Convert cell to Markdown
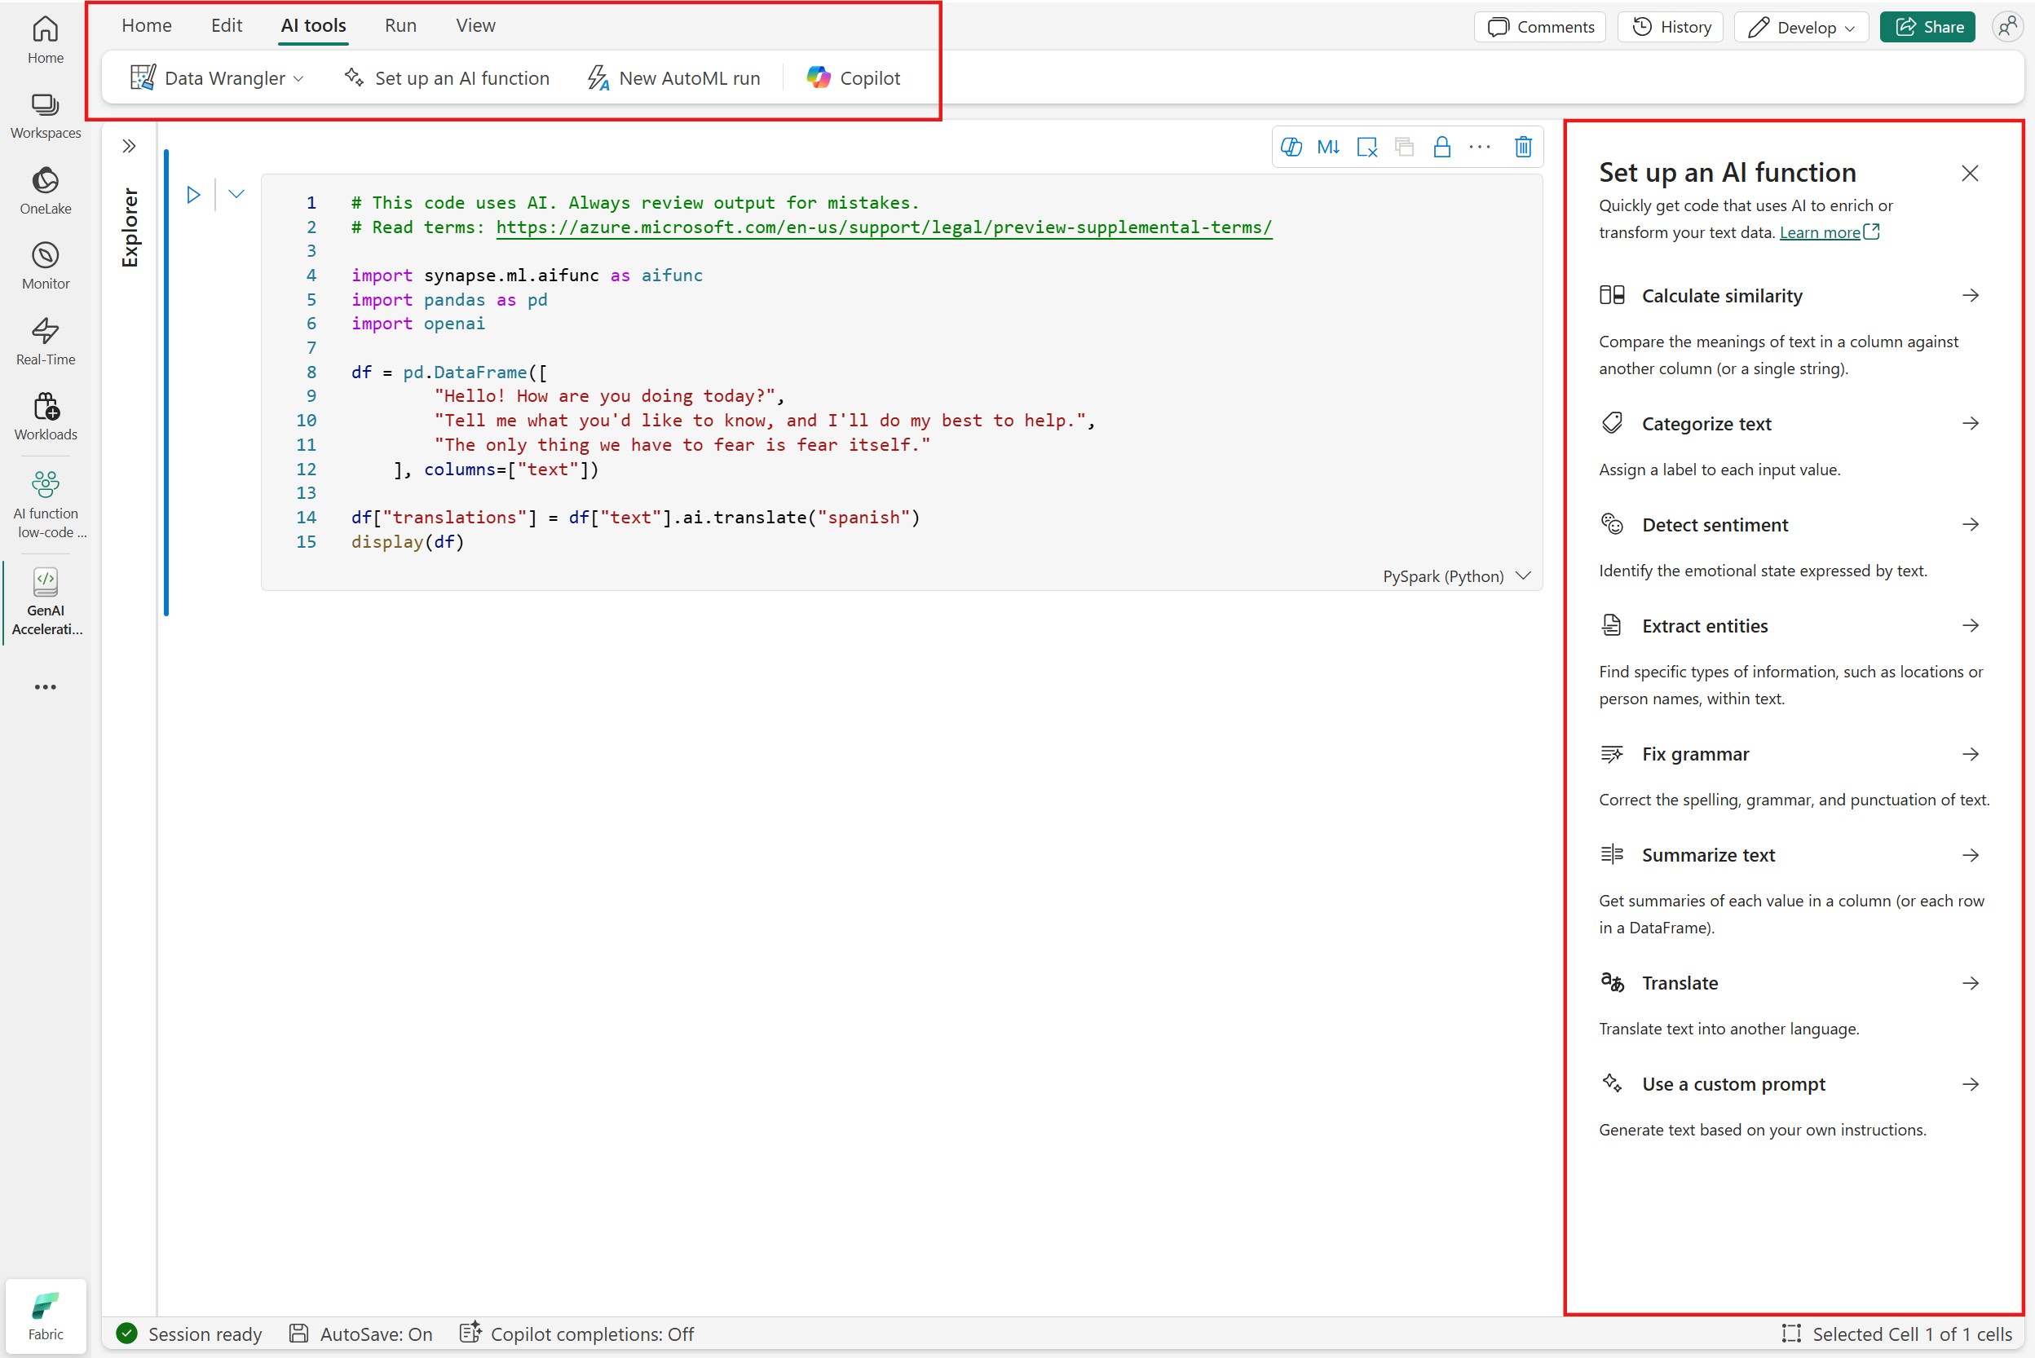This screenshot has width=2035, height=1358. (1328, 148)
